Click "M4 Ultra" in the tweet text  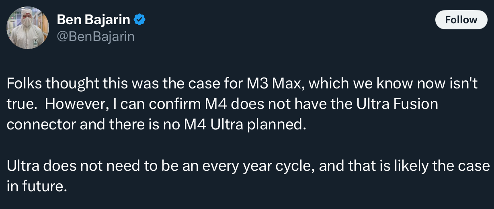click(x=213, y=124)
